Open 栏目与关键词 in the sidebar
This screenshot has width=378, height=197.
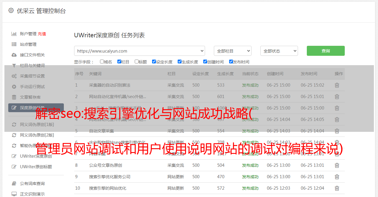(32, 65)
